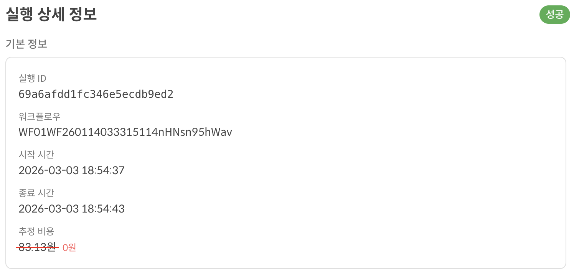This screenshot has height=277, width=574.
Task: Click the 추정 비용 field label
Action: pos(36,231)
